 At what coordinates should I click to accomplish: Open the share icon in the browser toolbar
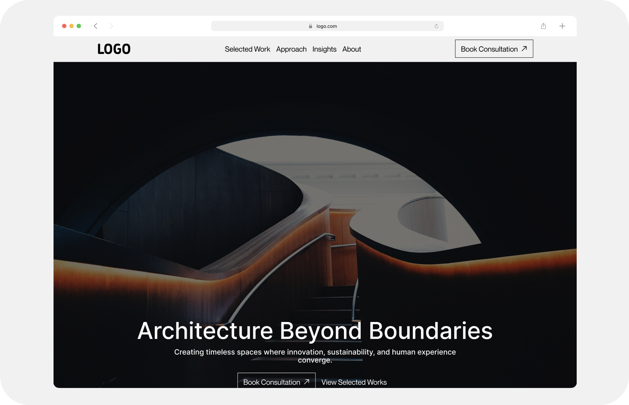(544, 26)
